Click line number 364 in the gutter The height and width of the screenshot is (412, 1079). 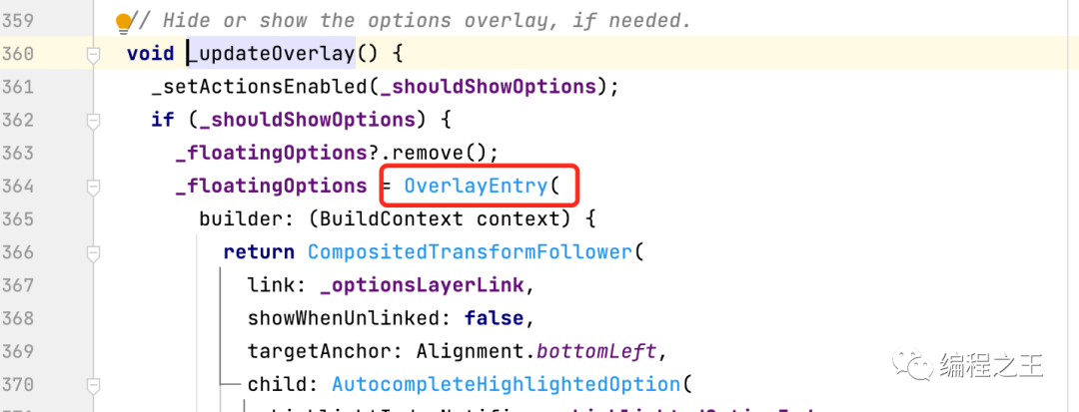(18, 187)
